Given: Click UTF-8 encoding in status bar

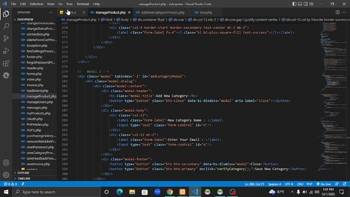Looking at the screenshot, I should (289, 184).
